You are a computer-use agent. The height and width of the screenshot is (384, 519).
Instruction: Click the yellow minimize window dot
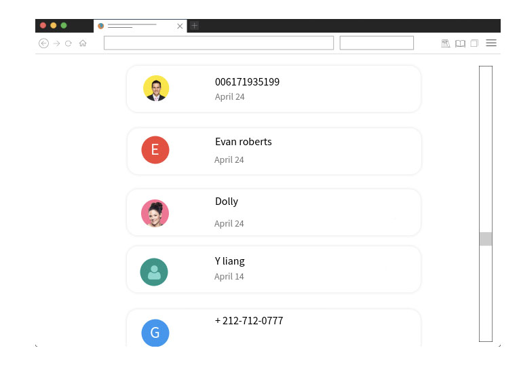(54, 26)
